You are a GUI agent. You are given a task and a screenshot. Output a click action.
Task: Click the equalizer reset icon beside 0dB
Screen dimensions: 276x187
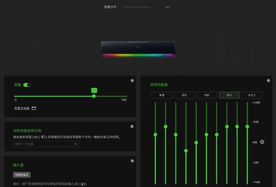(262, 142)
